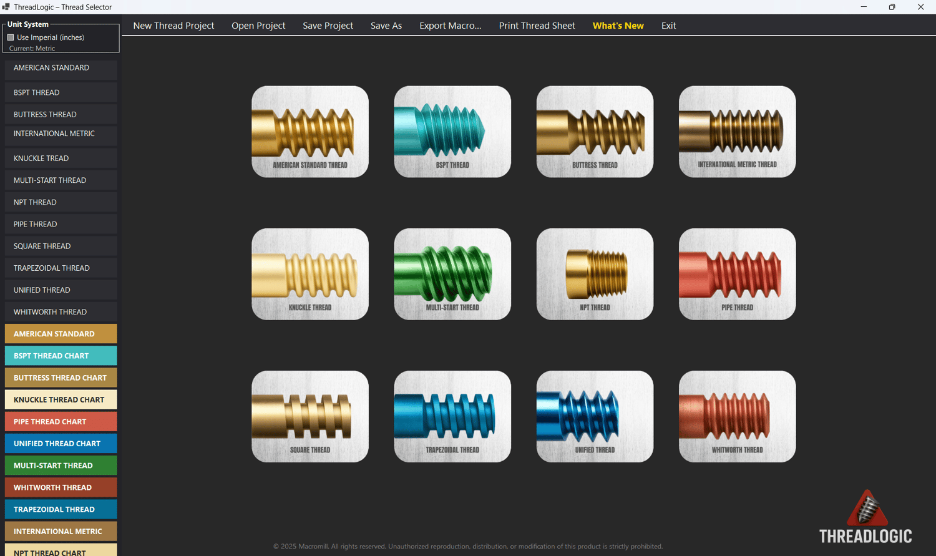Viewport: 936px width, 556px height.
Task: Click the blue TRAPEZOIDAL THREAD button
Action: click(61, 509)
